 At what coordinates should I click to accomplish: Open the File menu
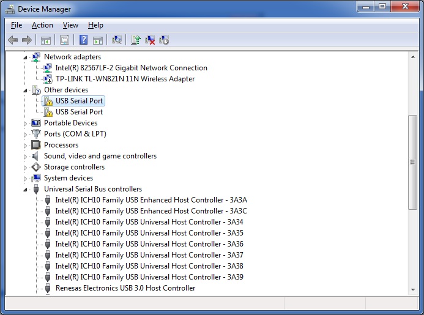(x=17, y=25)
